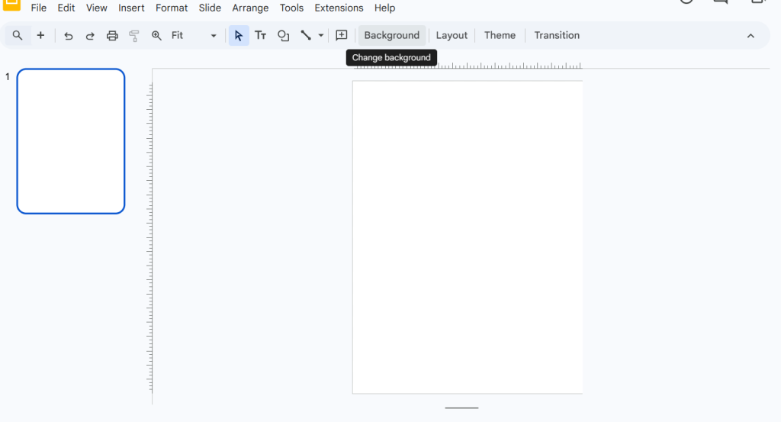This screenshot has height=422, width=781.
Task: Pick the line tool icon
Action: (306, 36)
